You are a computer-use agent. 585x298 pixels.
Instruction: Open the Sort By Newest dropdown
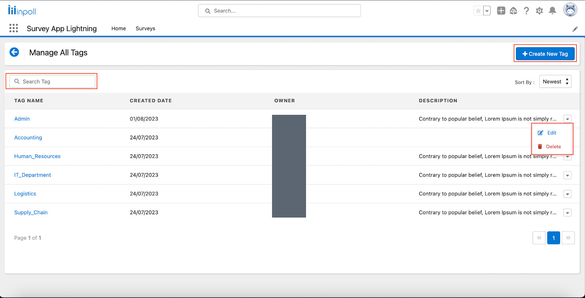click(555, 82)
